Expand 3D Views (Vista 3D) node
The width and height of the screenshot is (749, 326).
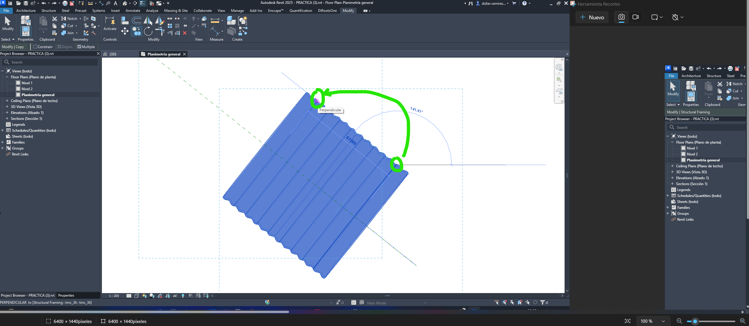click(x=7, y=106)
